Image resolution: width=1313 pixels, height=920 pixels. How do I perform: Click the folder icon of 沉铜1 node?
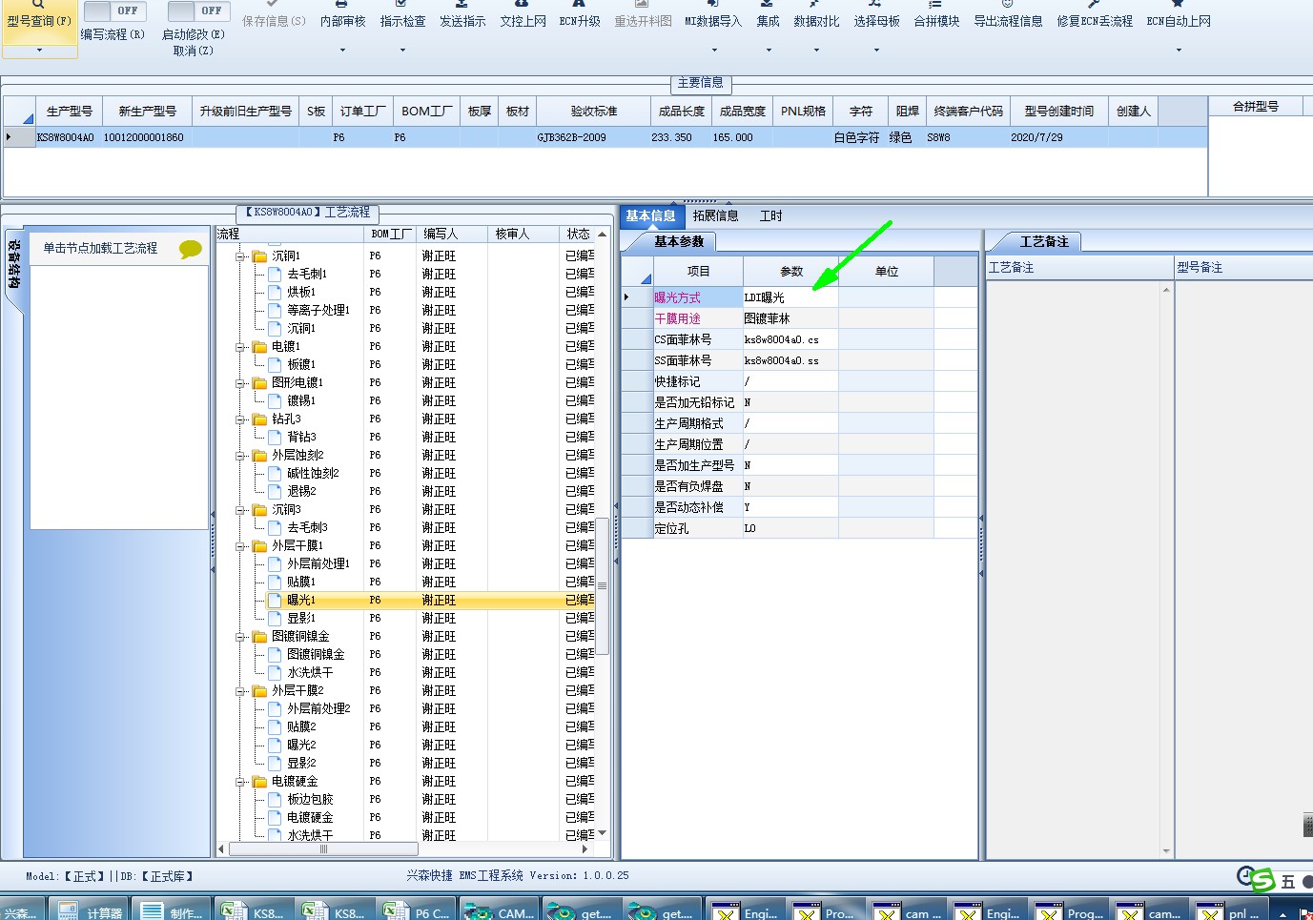[x=259, y=256]
